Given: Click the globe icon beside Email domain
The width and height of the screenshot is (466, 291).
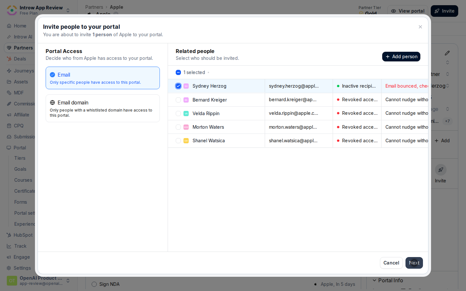Looking at the screenshot, I should coord(52,102).
